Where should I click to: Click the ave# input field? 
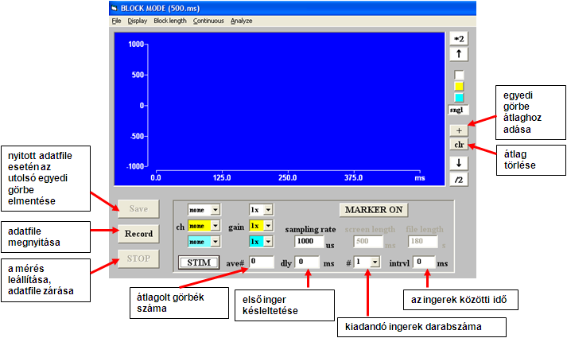click(x=261, y=262)
